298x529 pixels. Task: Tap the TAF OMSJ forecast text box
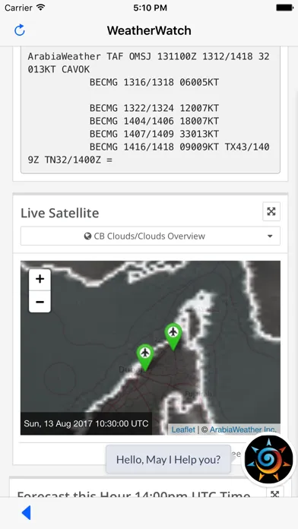click(151, 110)
